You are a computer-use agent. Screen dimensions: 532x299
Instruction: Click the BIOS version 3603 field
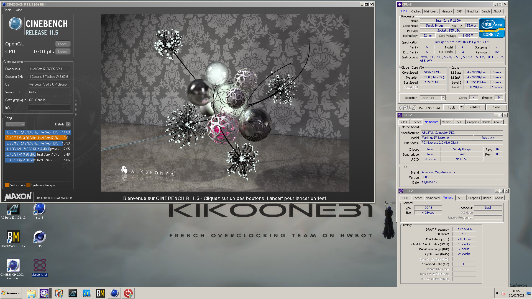pos(462,177)
